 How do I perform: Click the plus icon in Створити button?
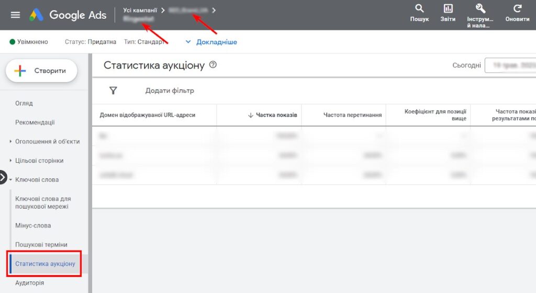pos(20,71)
